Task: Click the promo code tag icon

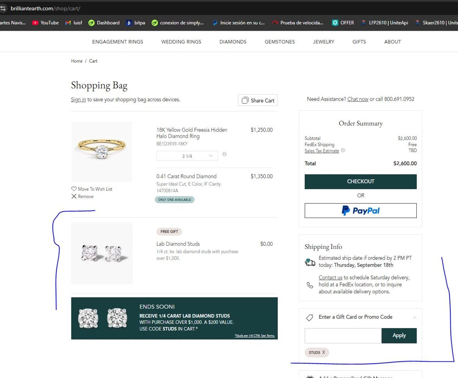Action: (310, 318)
